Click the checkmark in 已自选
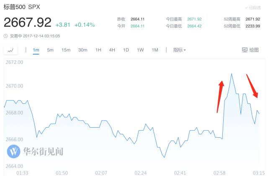The image size is (268, 176). (246, 8)
